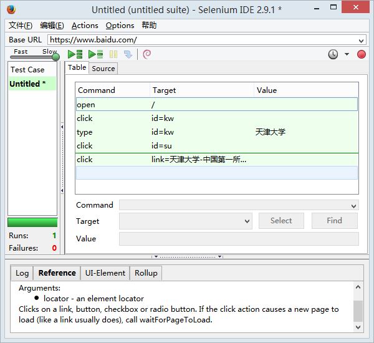Maximize the Selenium IDE window
The height and width of the screenshot is (343, 374).
333,7
